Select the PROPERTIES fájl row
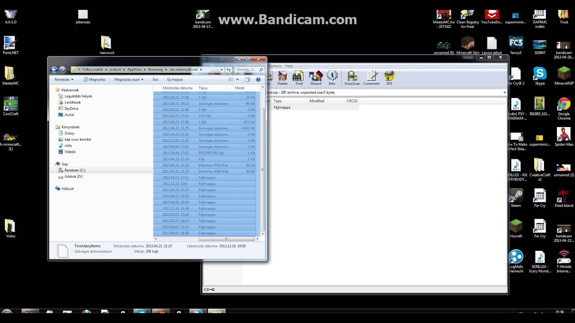575x323 pixels. 204,153
